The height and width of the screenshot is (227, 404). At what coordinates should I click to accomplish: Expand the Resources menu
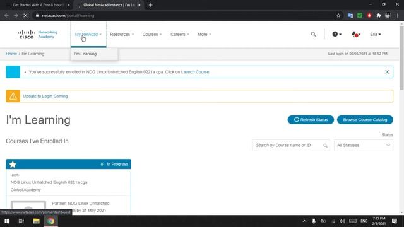point(122,34)
